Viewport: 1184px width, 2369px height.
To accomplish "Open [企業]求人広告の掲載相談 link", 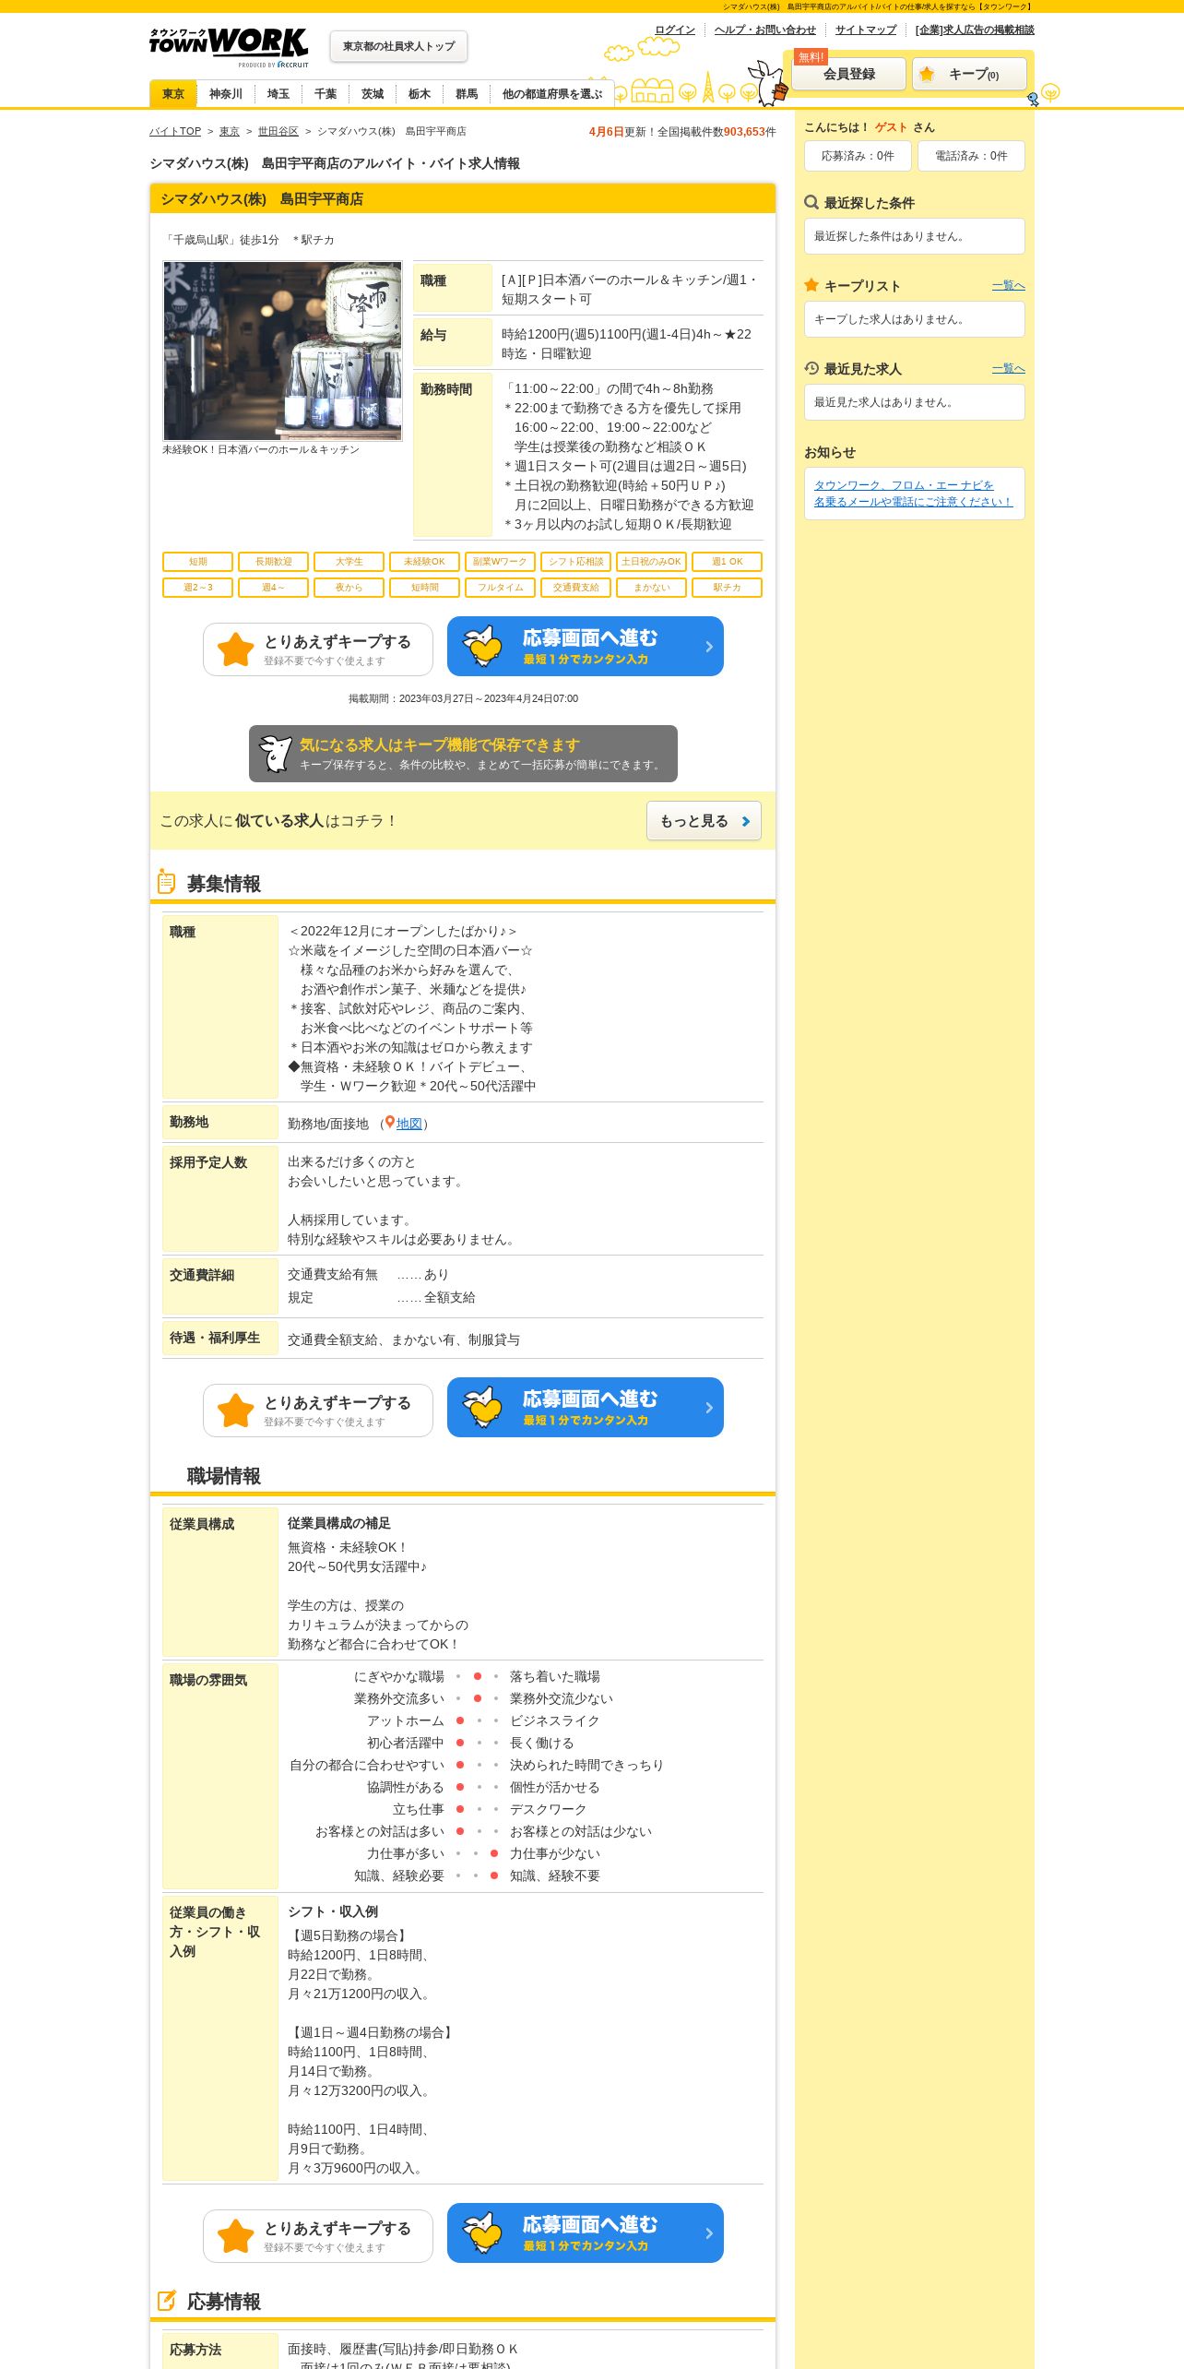I will (x=975, y=30).
